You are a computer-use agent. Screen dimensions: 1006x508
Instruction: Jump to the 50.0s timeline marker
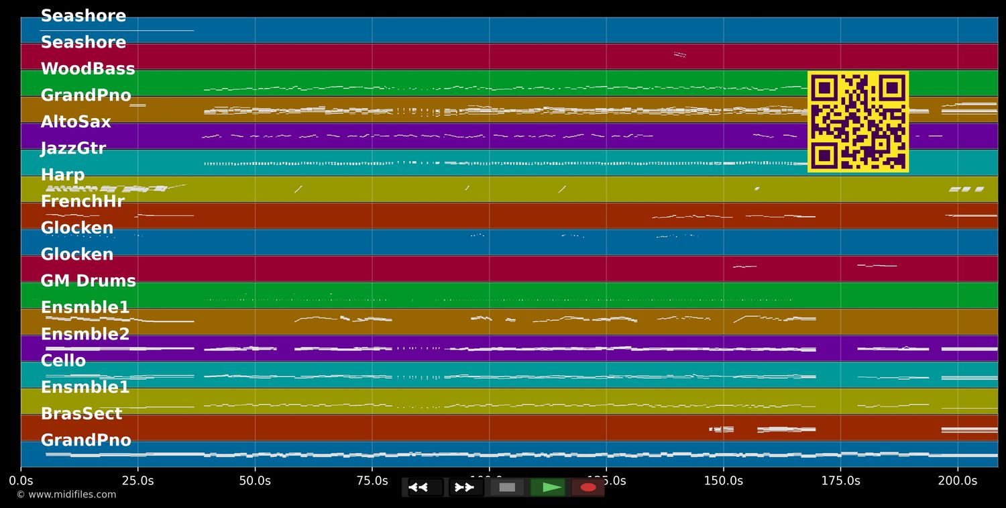pos(255,480)
